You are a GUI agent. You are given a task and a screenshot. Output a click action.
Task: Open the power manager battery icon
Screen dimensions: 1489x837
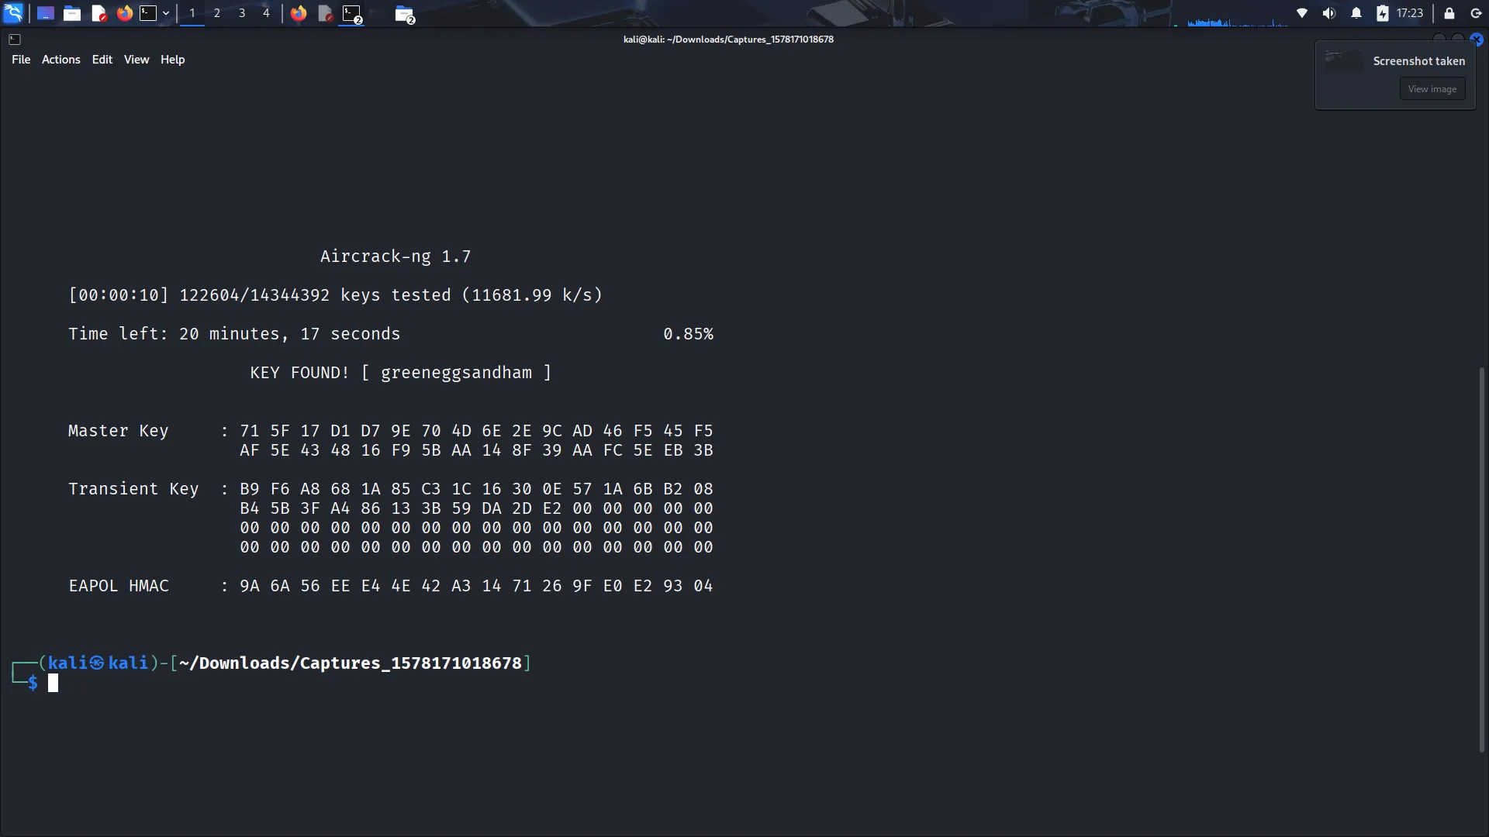(1383, 13)
